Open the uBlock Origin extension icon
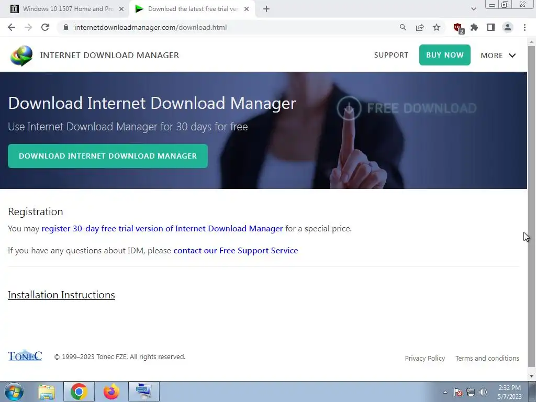This screenshot has height=402, width=536. 459,28
